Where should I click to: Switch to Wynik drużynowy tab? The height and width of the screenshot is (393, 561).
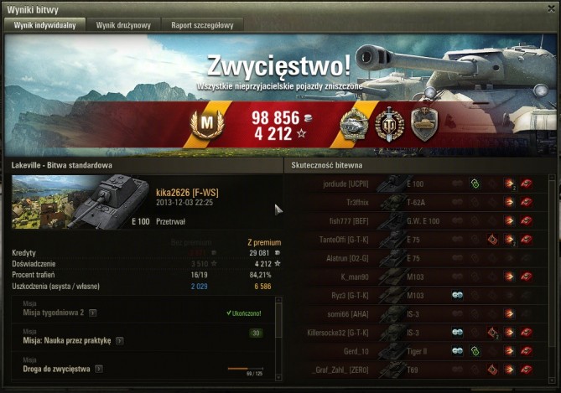pyautogui.click(x=123, y=25)
